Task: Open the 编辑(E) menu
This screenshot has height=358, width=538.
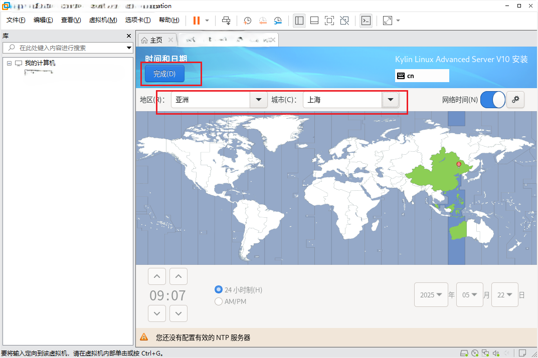Action: [43, 20]
